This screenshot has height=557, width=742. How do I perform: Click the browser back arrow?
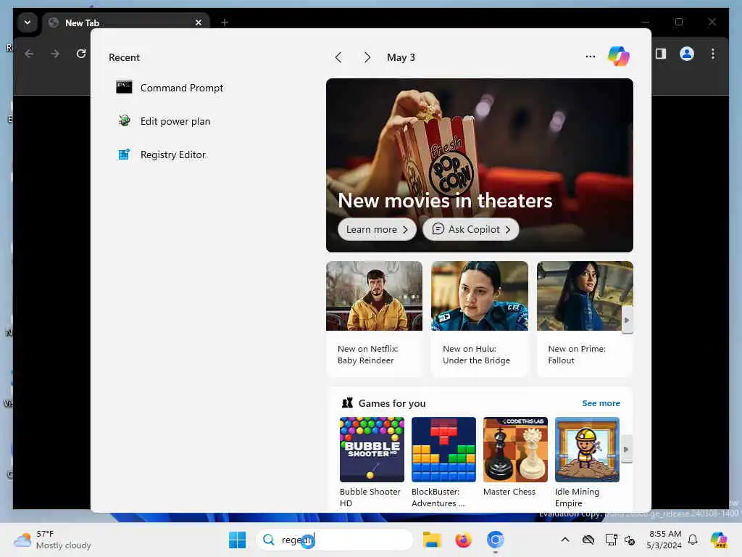[x=29, y=54]
